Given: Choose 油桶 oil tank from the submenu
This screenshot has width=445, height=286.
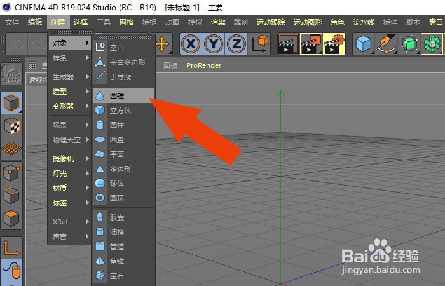Looking at the screenshot, I should 123,232.
